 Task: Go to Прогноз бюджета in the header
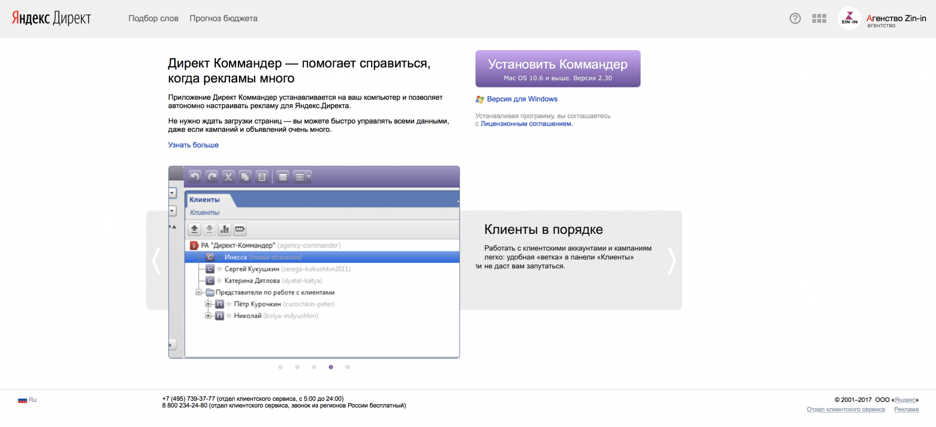[x=223, y=18]
